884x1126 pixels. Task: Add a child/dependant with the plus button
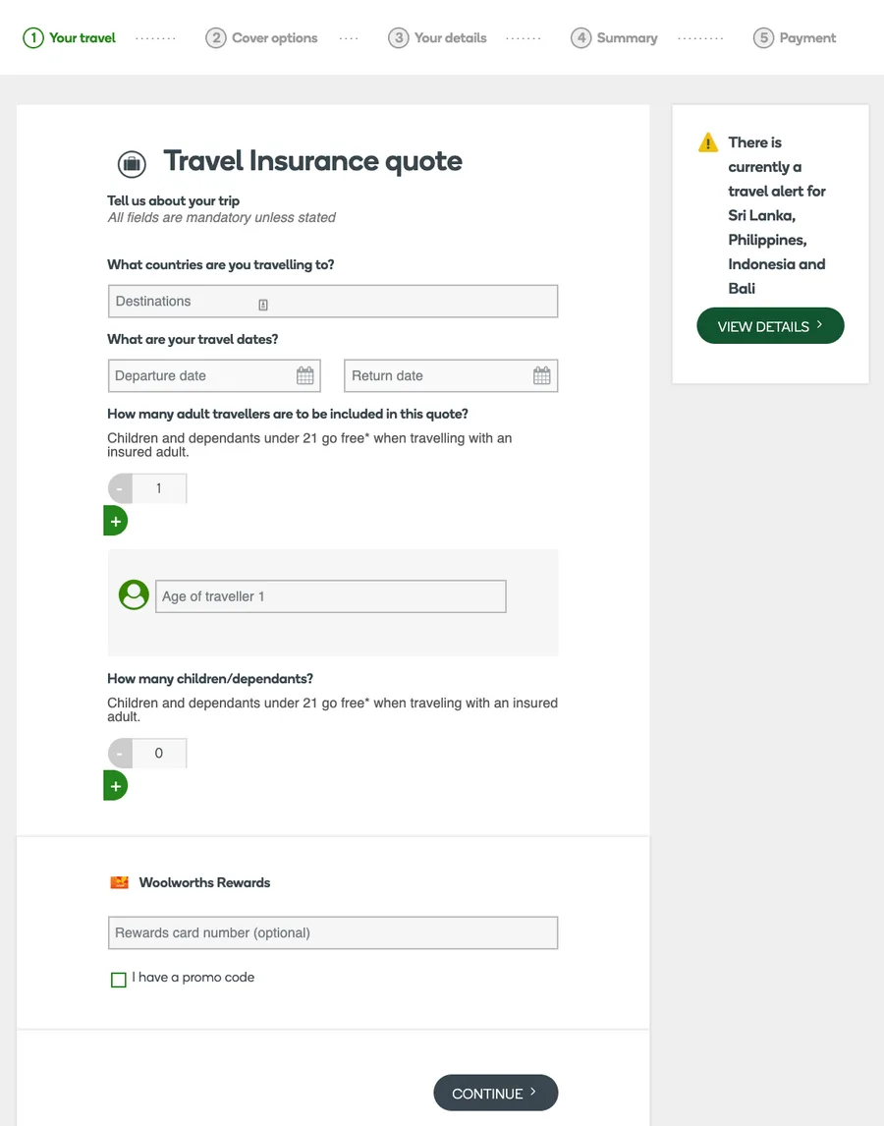point(116,785)
